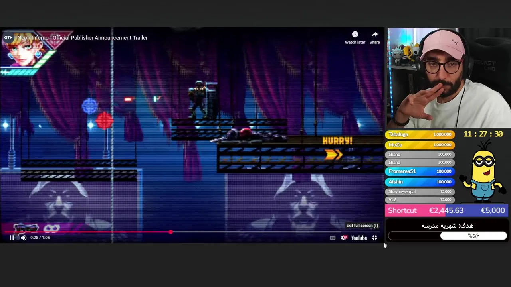Image resolution: width=511 pixels, height=287 pixels.
Task: Click the Shortcut €2,445.63 goal bar
Action: (x=446, y=210)
